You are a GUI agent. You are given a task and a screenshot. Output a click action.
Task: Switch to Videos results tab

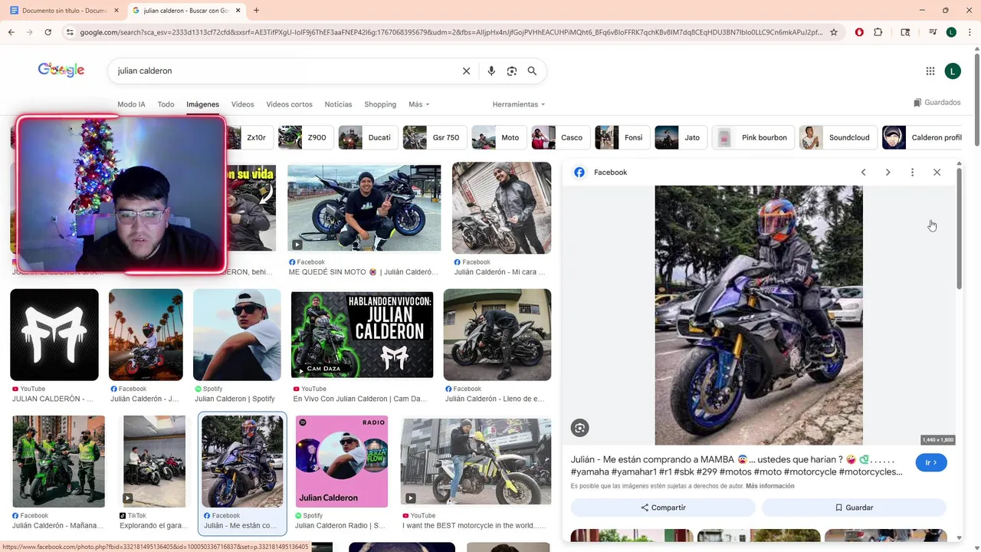[242, 104]
